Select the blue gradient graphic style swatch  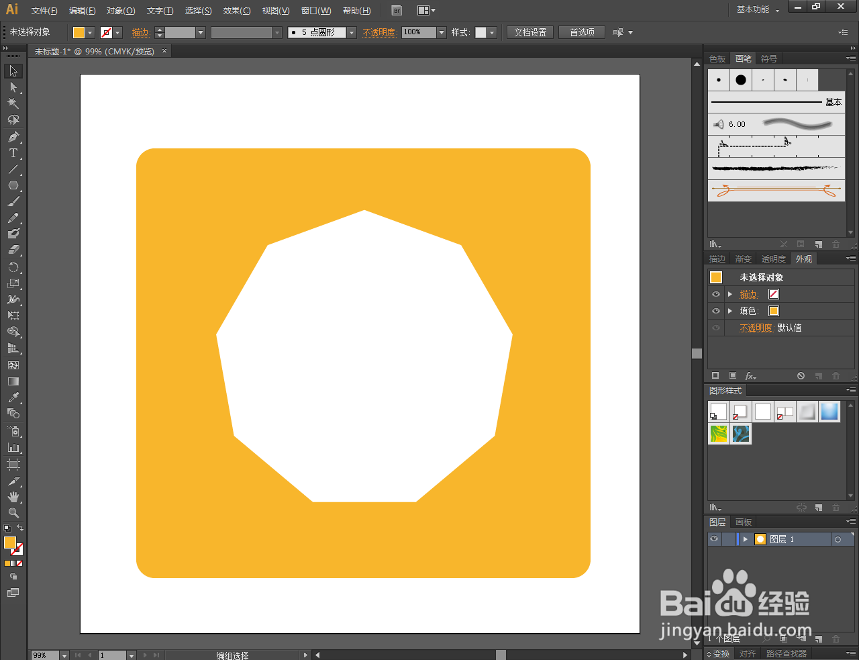pos(829,412)
